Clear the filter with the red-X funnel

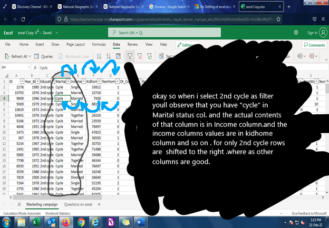click(140, 56)
